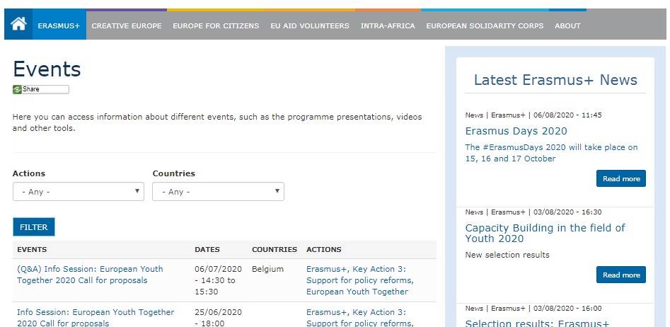Screen dimensions: 670x327
Task: Open European Youth Together action link
Action: (x=357, y=292)
